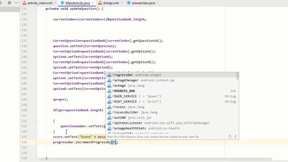Click the "Score" string literal
Screen dimensions: 288x162
(85, 137)
